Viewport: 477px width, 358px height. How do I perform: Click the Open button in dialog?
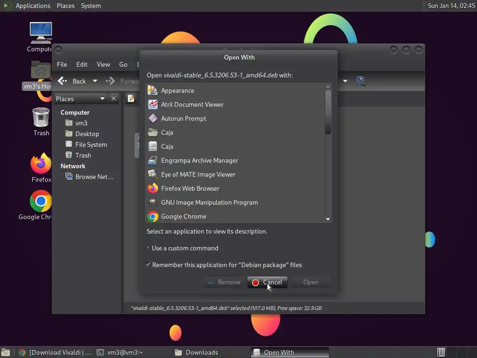(311, 282)
